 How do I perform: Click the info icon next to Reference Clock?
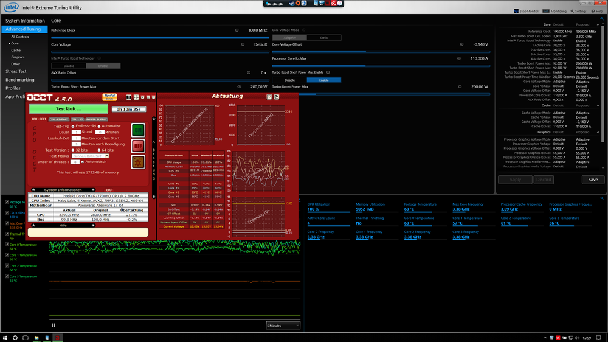(237, 30)
